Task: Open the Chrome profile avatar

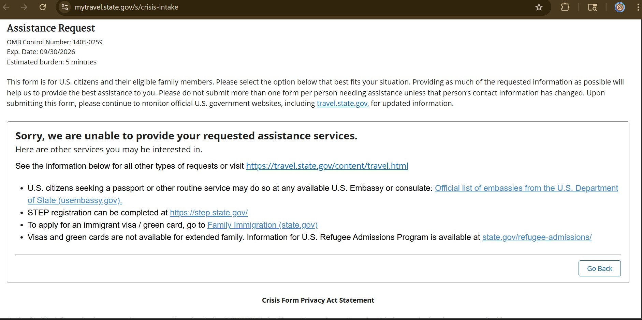Action: (x=619, y=7)
